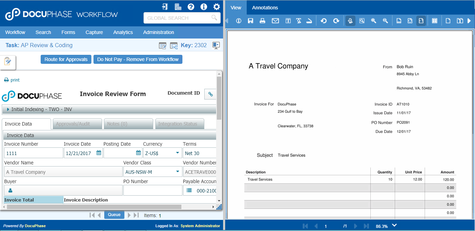The height and width of the screenshot is (231, 475).
Task: Click the workflow diagram icon beside Key
Action: click(174, 45)
